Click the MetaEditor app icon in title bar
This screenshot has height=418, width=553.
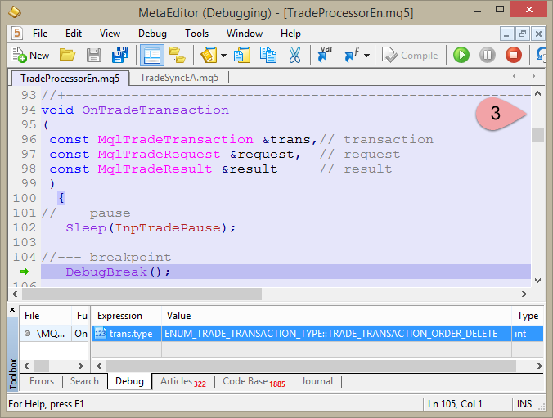(x=14, y=12)
